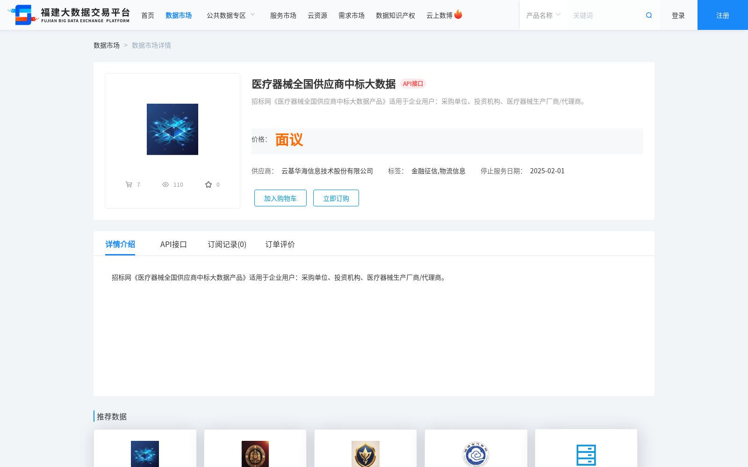Image resolution: width=748 pixels, height=467 pixels.
Task: Click the tag text 金融征信,物流信息
Action: 439,171
